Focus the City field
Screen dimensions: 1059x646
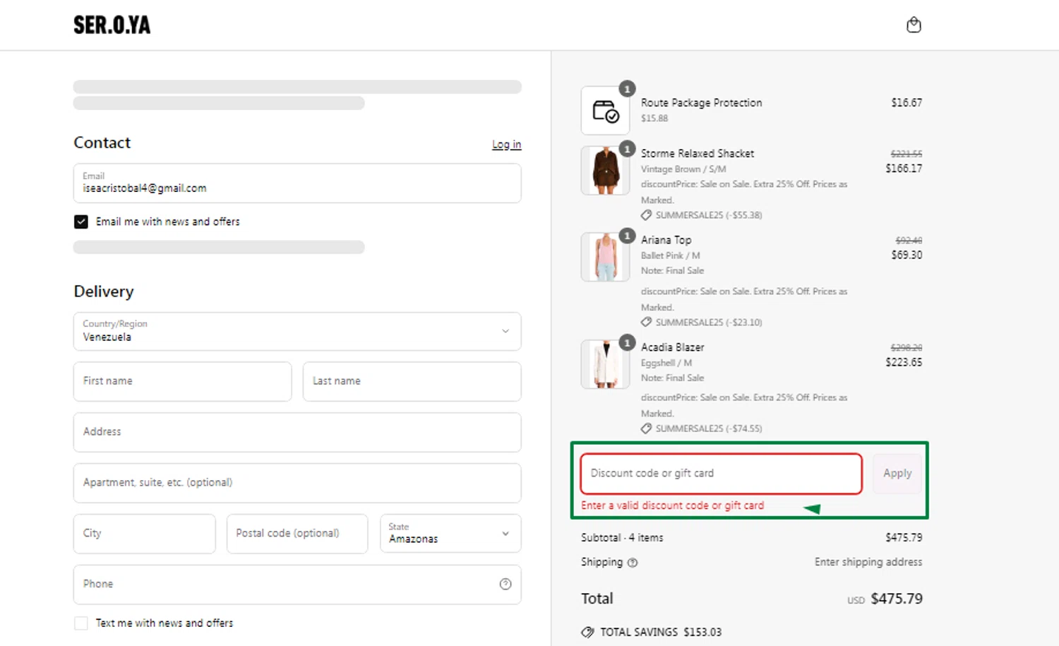click(x=144, y=533)
